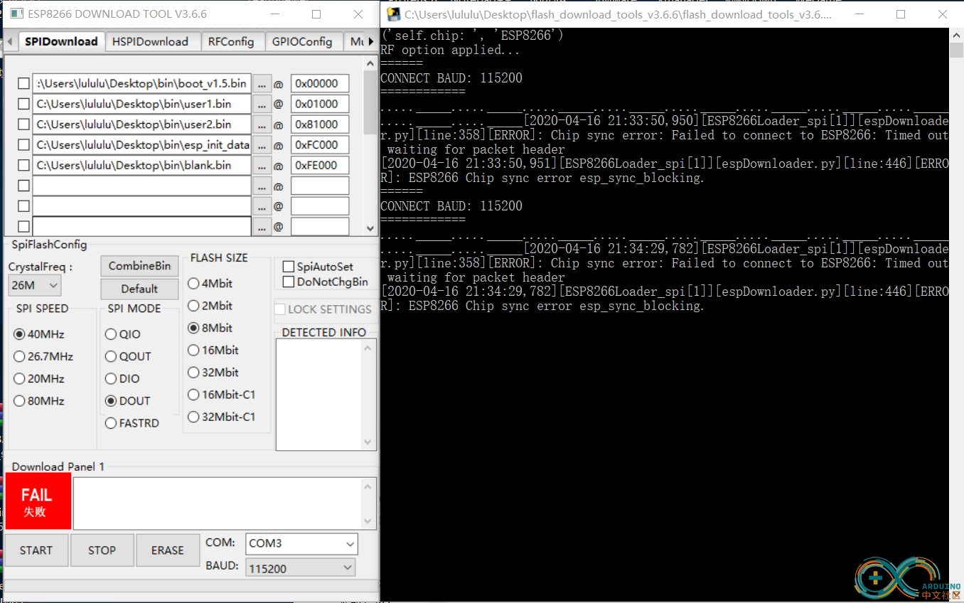Image resolution: width=964 pixels, height=603 pixels.
Task: Click the 0x00000 address field
Action: 320,84
